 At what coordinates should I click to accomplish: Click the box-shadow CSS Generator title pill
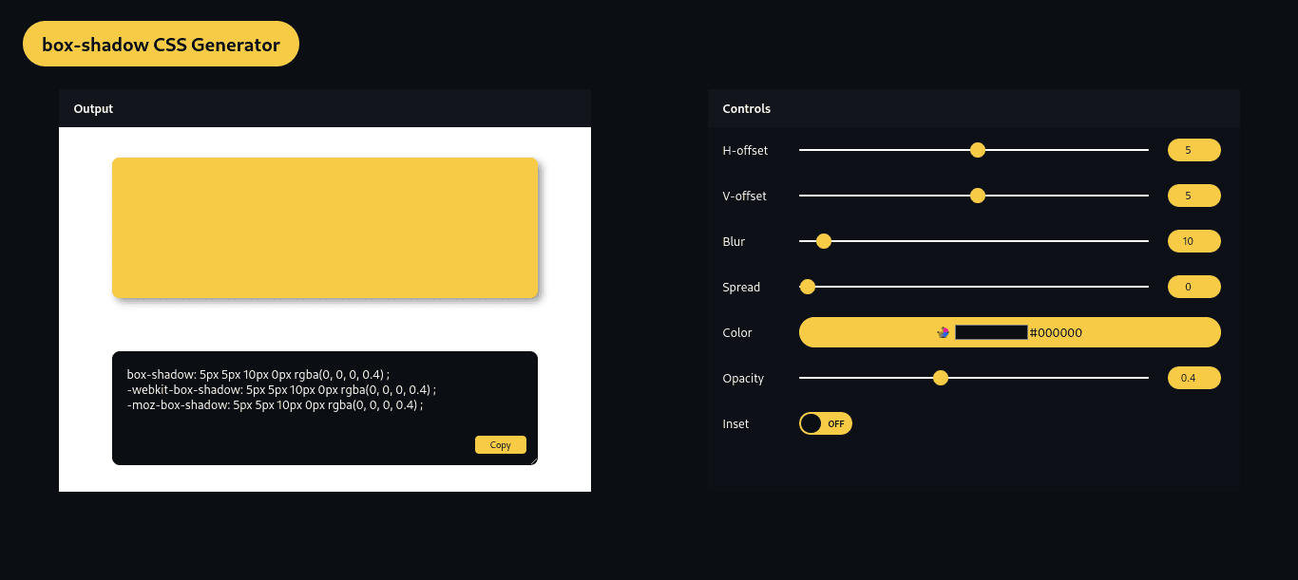(x=161, y=44)
